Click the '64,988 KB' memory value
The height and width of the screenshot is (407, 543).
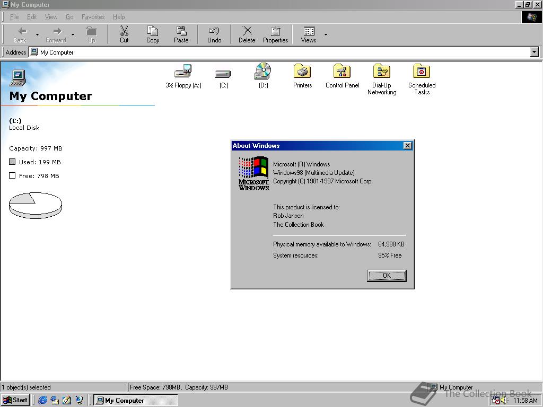click(x=391, y=244)
